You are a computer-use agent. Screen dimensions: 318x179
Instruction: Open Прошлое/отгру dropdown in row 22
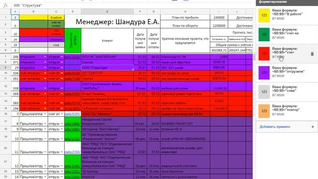coord(45,172)
